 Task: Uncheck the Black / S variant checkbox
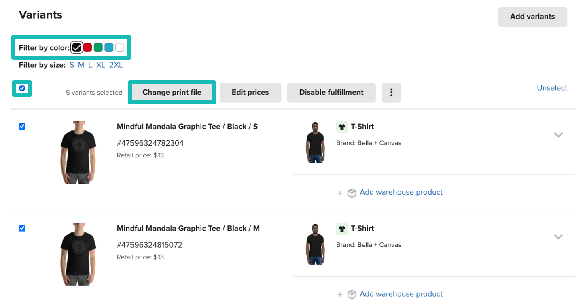22,126
